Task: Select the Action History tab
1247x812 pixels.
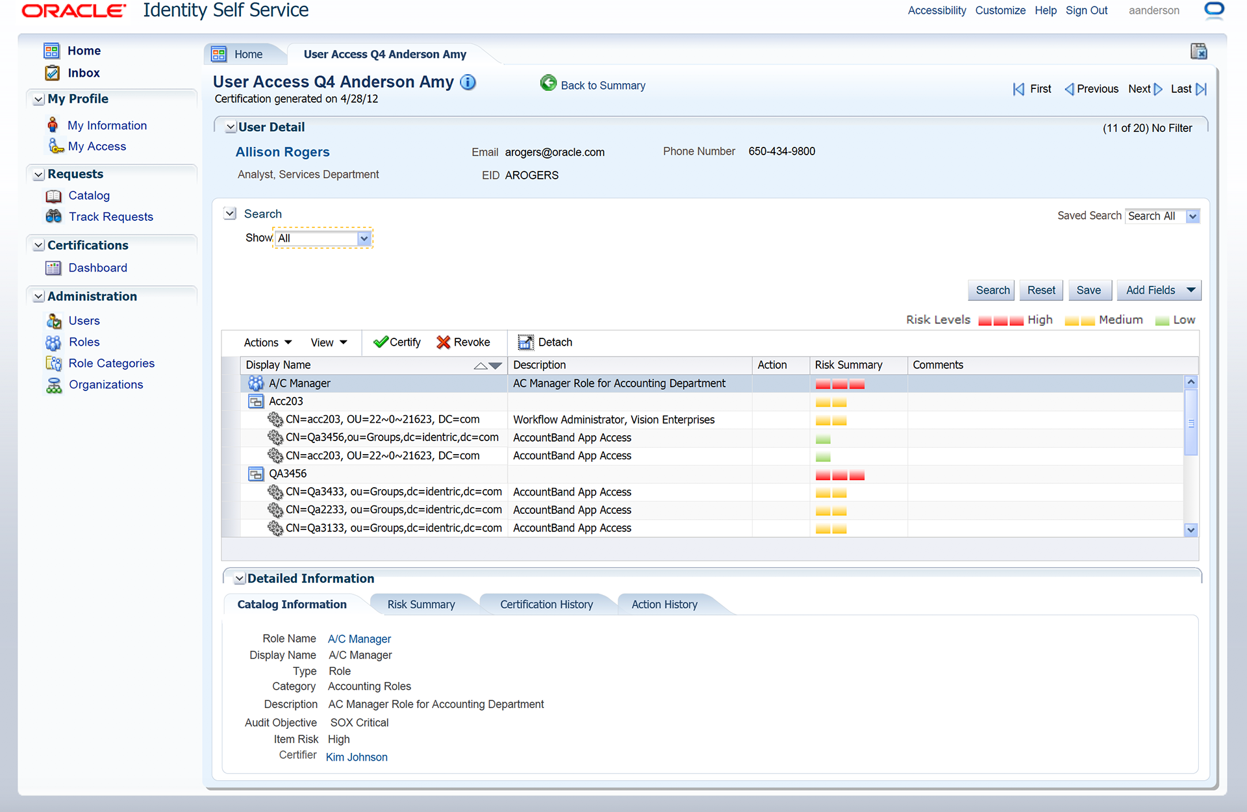Action: (x=664, y=604)
